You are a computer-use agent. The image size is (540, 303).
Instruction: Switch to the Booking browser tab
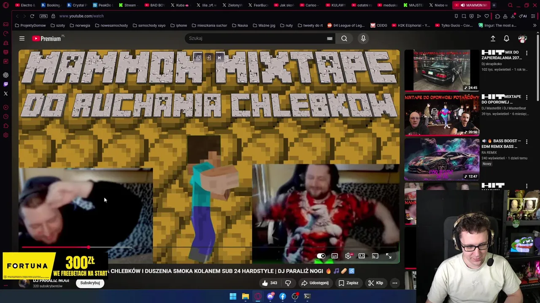coord(51,5)
